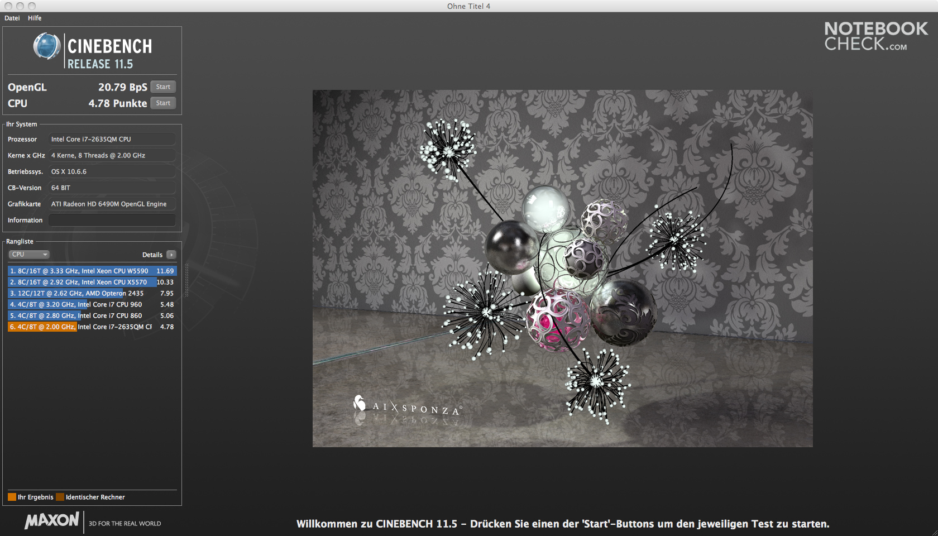Click the Prozessor value field
Viewport: 938px width, 536px height.
click(112, 139)
